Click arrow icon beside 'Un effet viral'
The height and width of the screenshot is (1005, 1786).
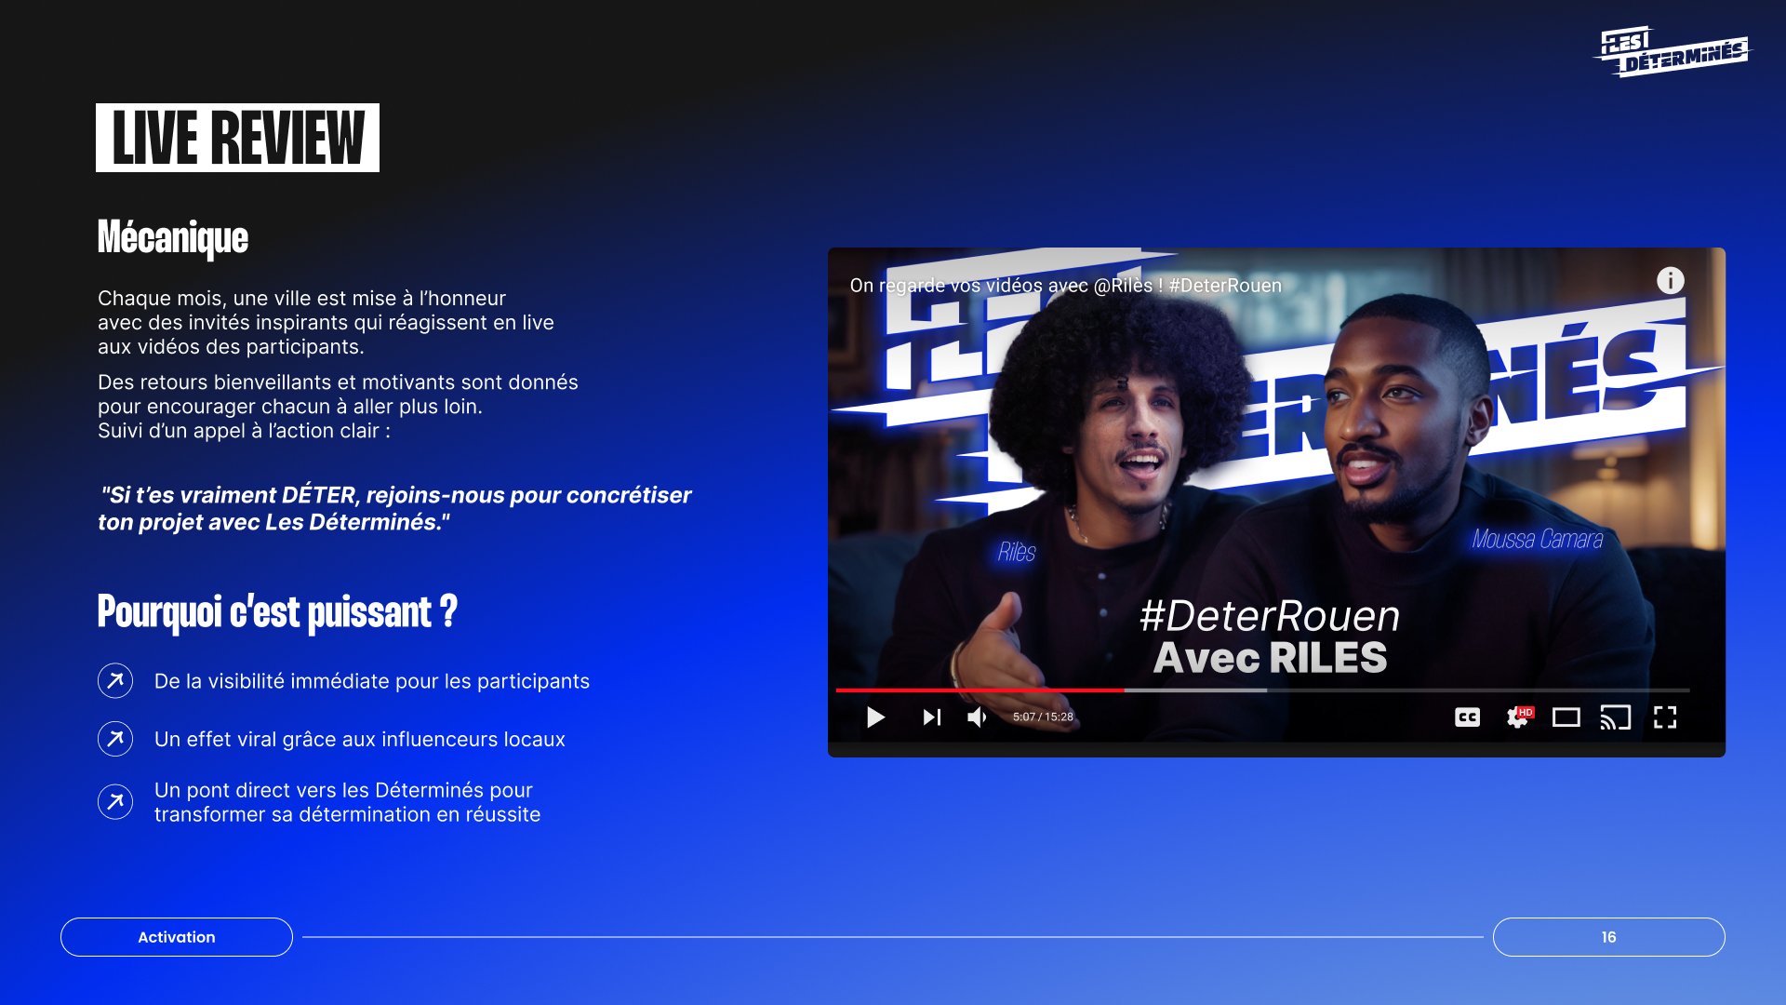point(115,739)
